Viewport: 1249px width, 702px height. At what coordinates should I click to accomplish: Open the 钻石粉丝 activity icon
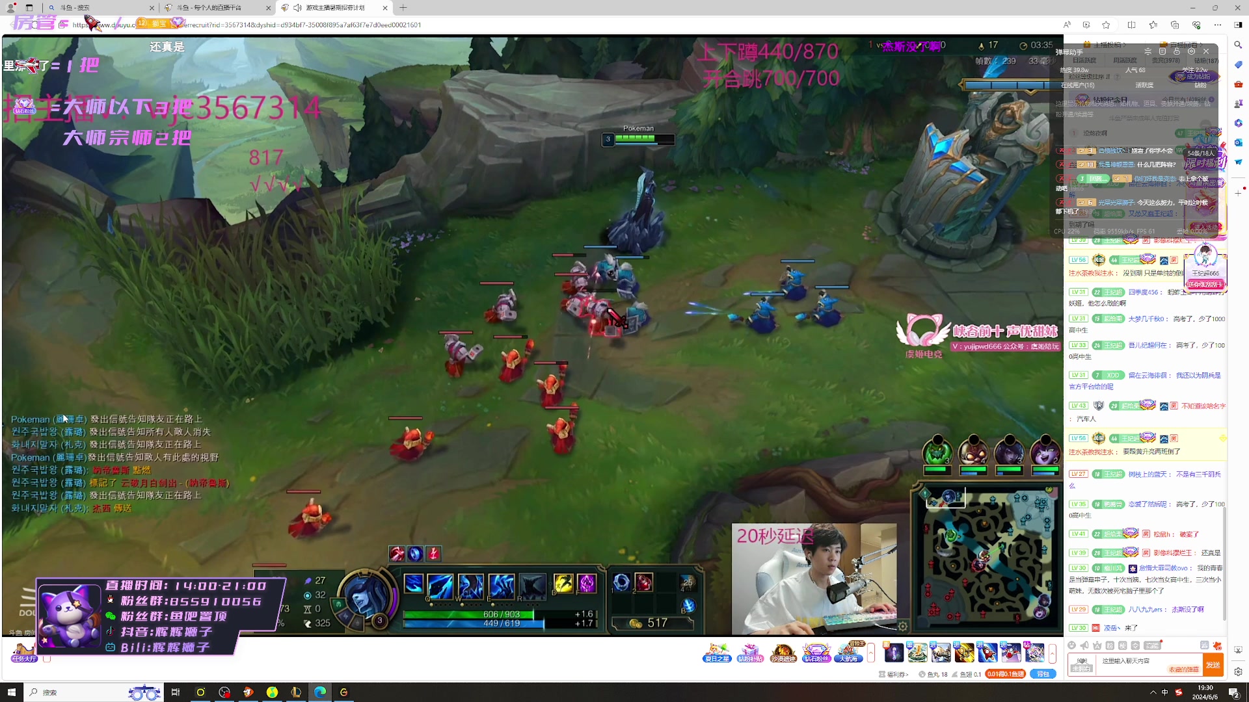(x=816, y=653)
